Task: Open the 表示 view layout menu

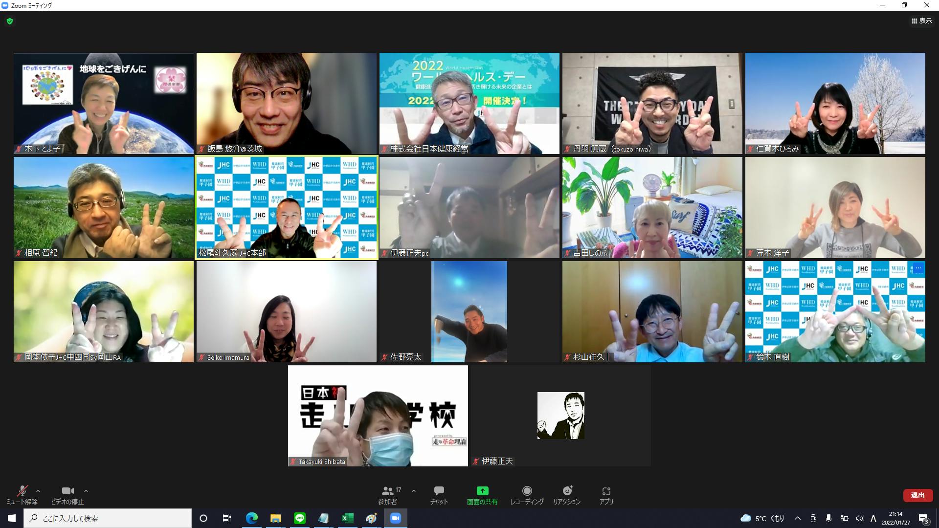Action: tap(921, 21)
